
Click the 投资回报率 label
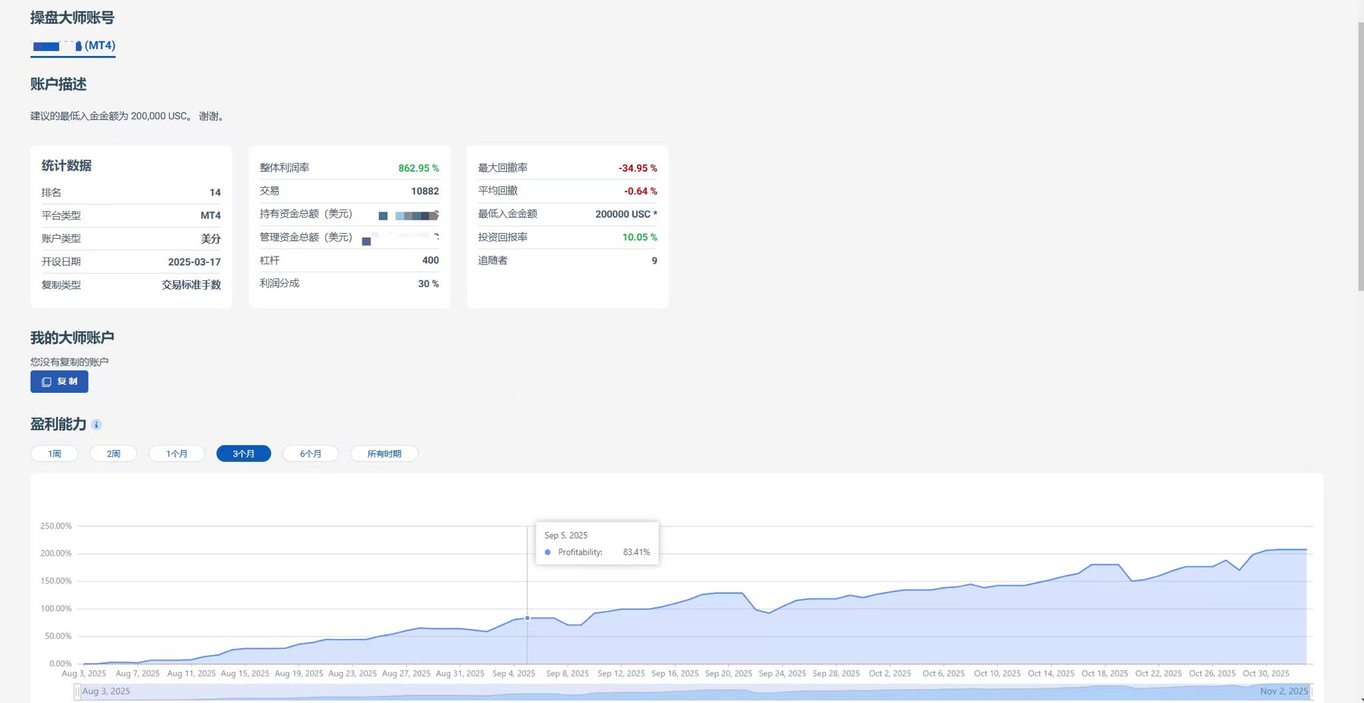point(503,237)
